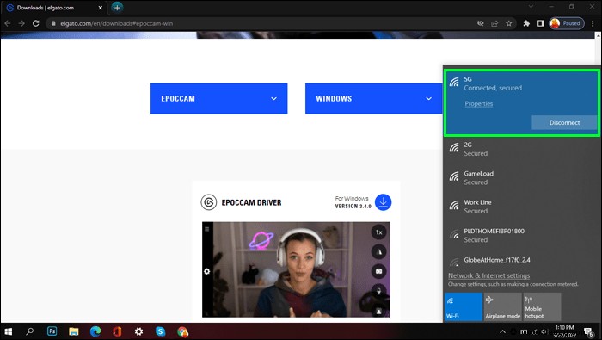The height and width of the screenshot is (340, 602).
Task: Toggle the Wi-Fi quick action tile
Action: pos(464,306)
